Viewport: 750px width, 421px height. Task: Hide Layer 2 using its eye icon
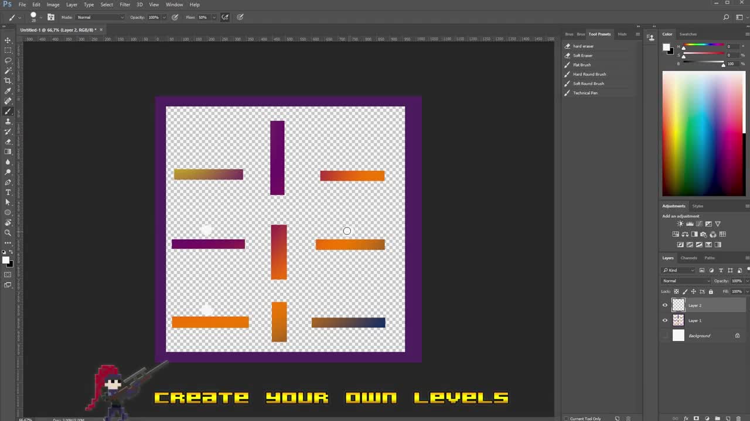click(x=664, y=305)
